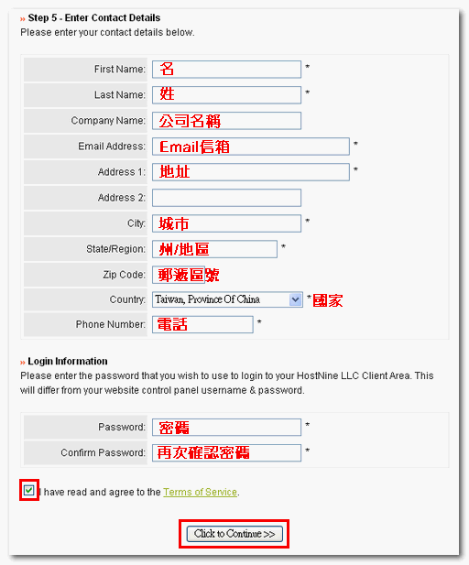Click the Password field
This screenshot has height=565, width=469.
tap(226, 427)
